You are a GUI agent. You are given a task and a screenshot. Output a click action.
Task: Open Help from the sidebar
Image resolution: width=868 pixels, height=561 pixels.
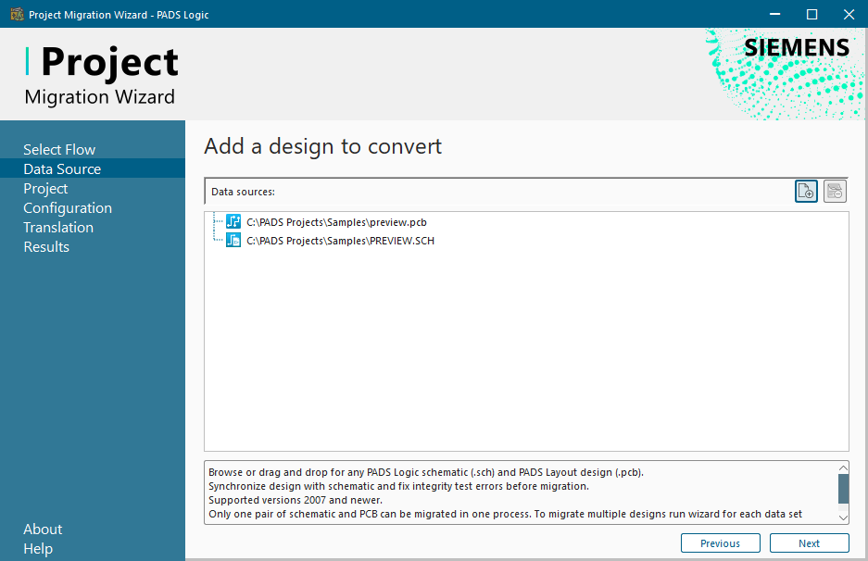(38, 549)
